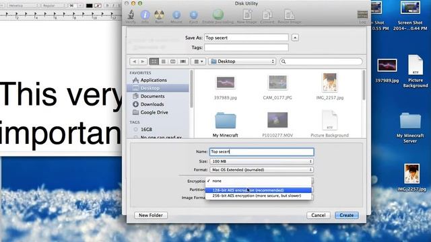Select Google Drive in Favorites sidebar
The width and height of the screenshot is (431, 242).
click(158, 112)
